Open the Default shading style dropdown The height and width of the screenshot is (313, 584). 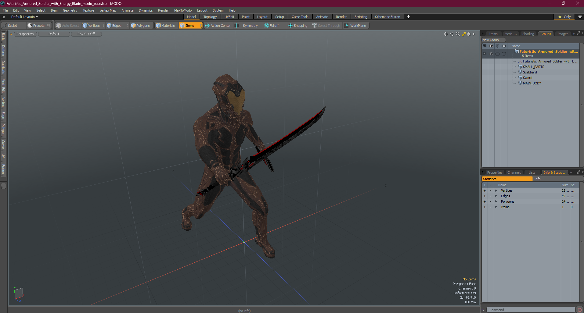(x=54, y=34)
